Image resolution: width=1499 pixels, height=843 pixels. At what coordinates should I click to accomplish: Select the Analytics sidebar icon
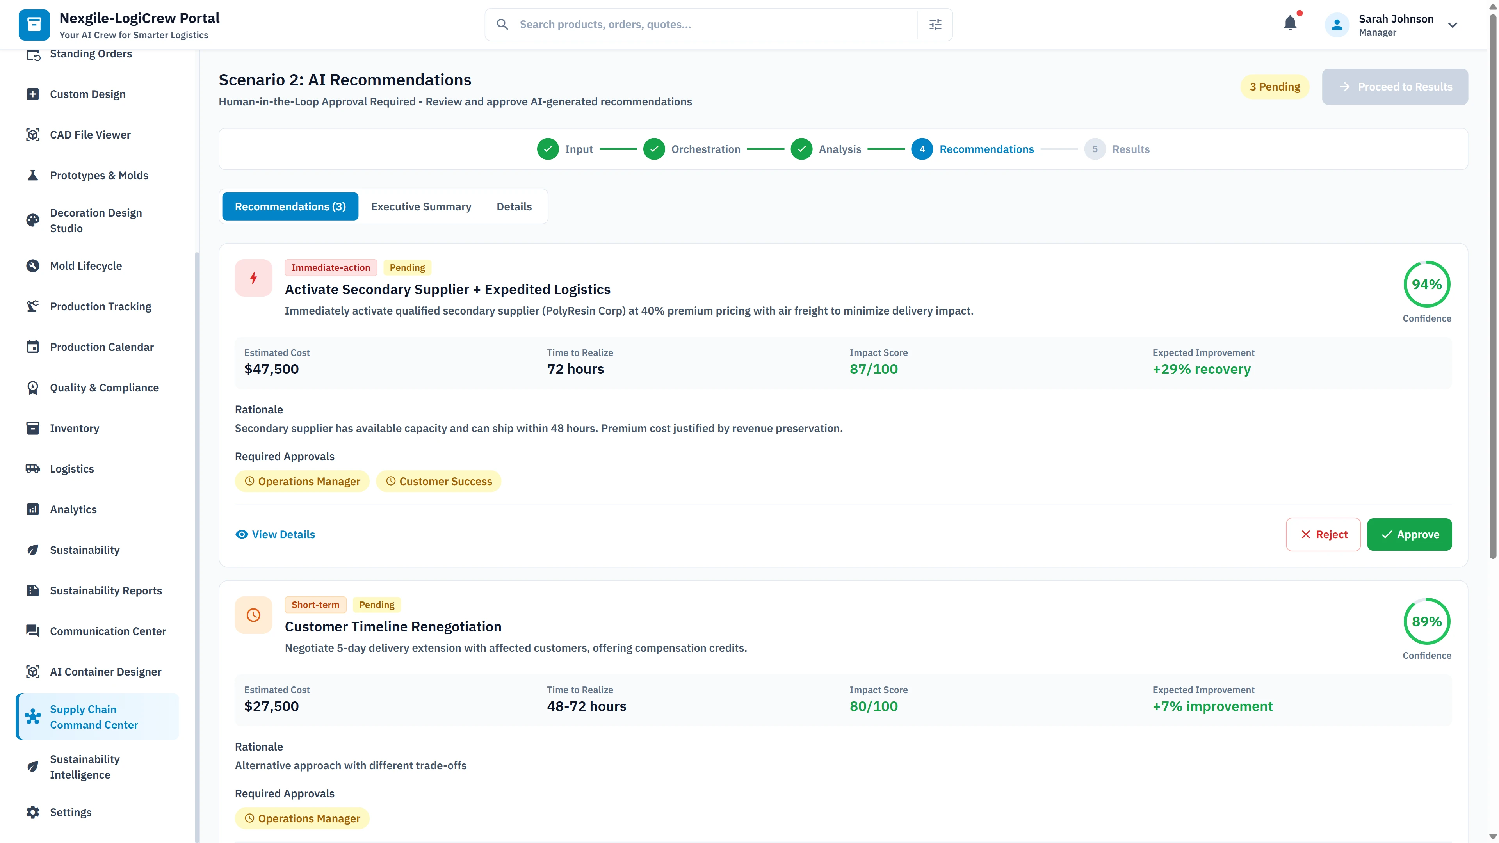tap(32, 509)
